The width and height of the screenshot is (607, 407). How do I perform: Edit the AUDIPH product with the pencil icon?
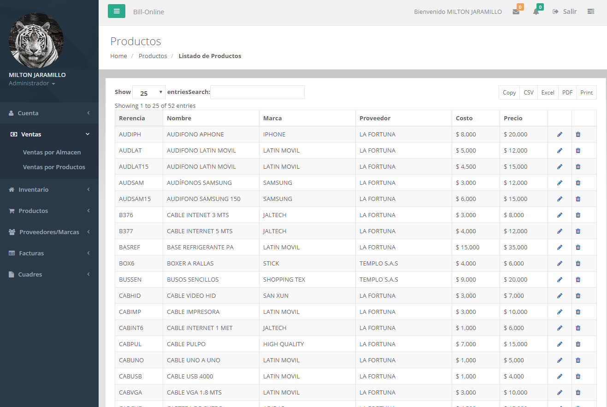[x=560, y=134]
